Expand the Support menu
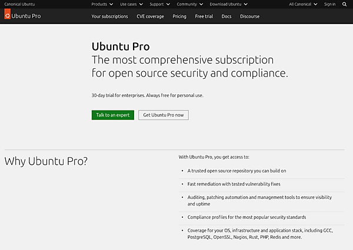Viewport: 353px width, 250px height. (158, 4)
